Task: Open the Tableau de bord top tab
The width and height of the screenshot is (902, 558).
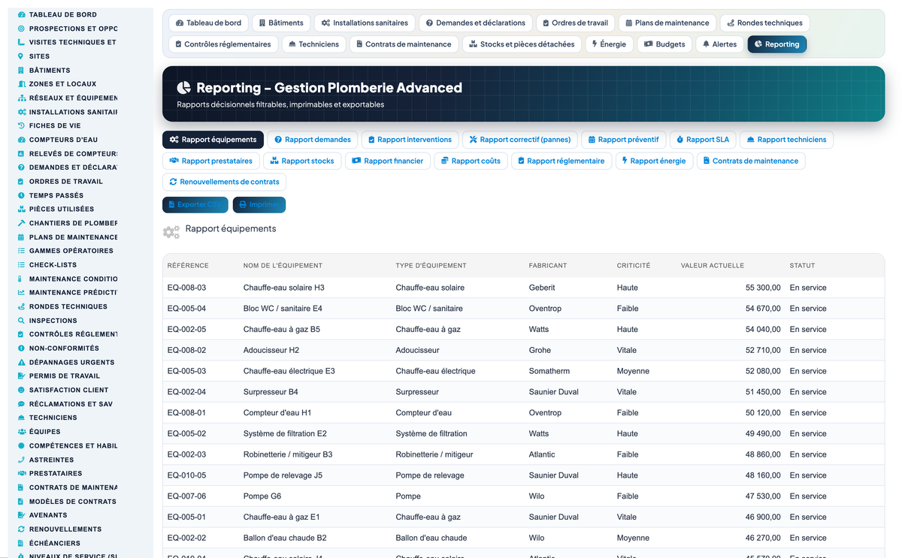Action: [208, 23]
